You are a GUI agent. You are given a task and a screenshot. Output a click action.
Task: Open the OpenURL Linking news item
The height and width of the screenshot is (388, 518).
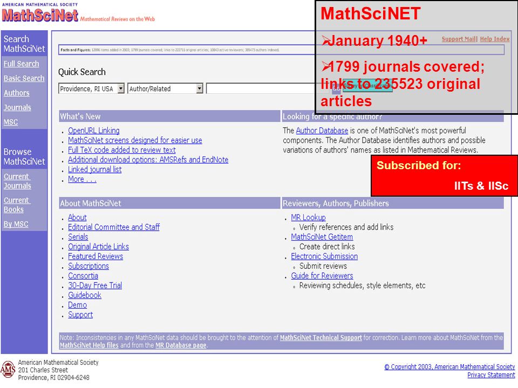94,130
